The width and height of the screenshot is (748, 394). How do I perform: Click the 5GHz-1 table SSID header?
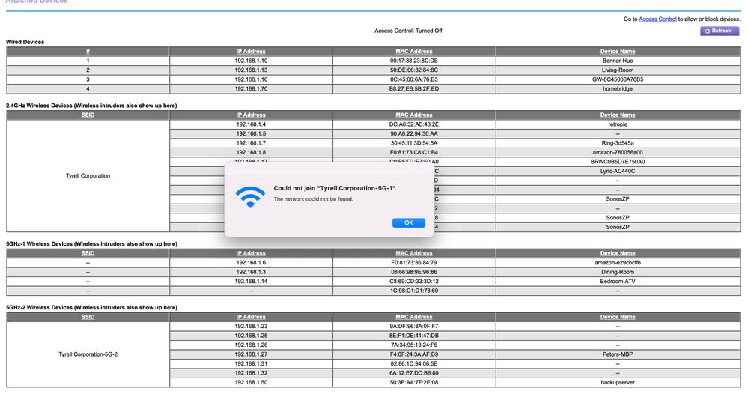[x=88, y=253]
